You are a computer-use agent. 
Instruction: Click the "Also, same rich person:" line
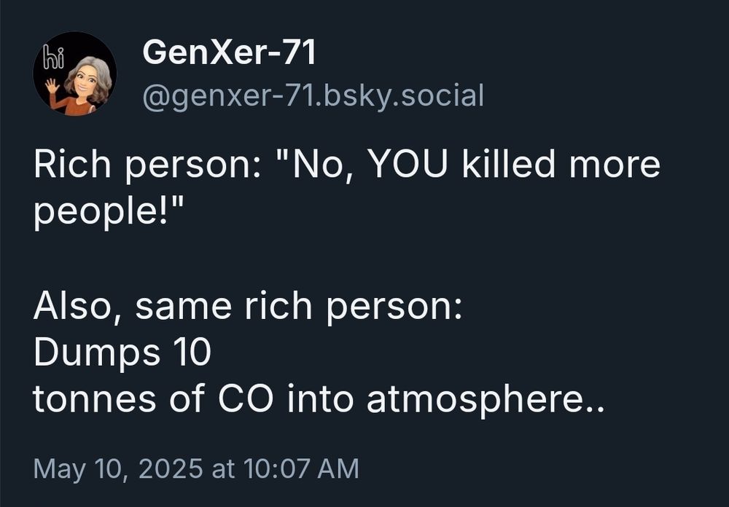coord(248,307)
